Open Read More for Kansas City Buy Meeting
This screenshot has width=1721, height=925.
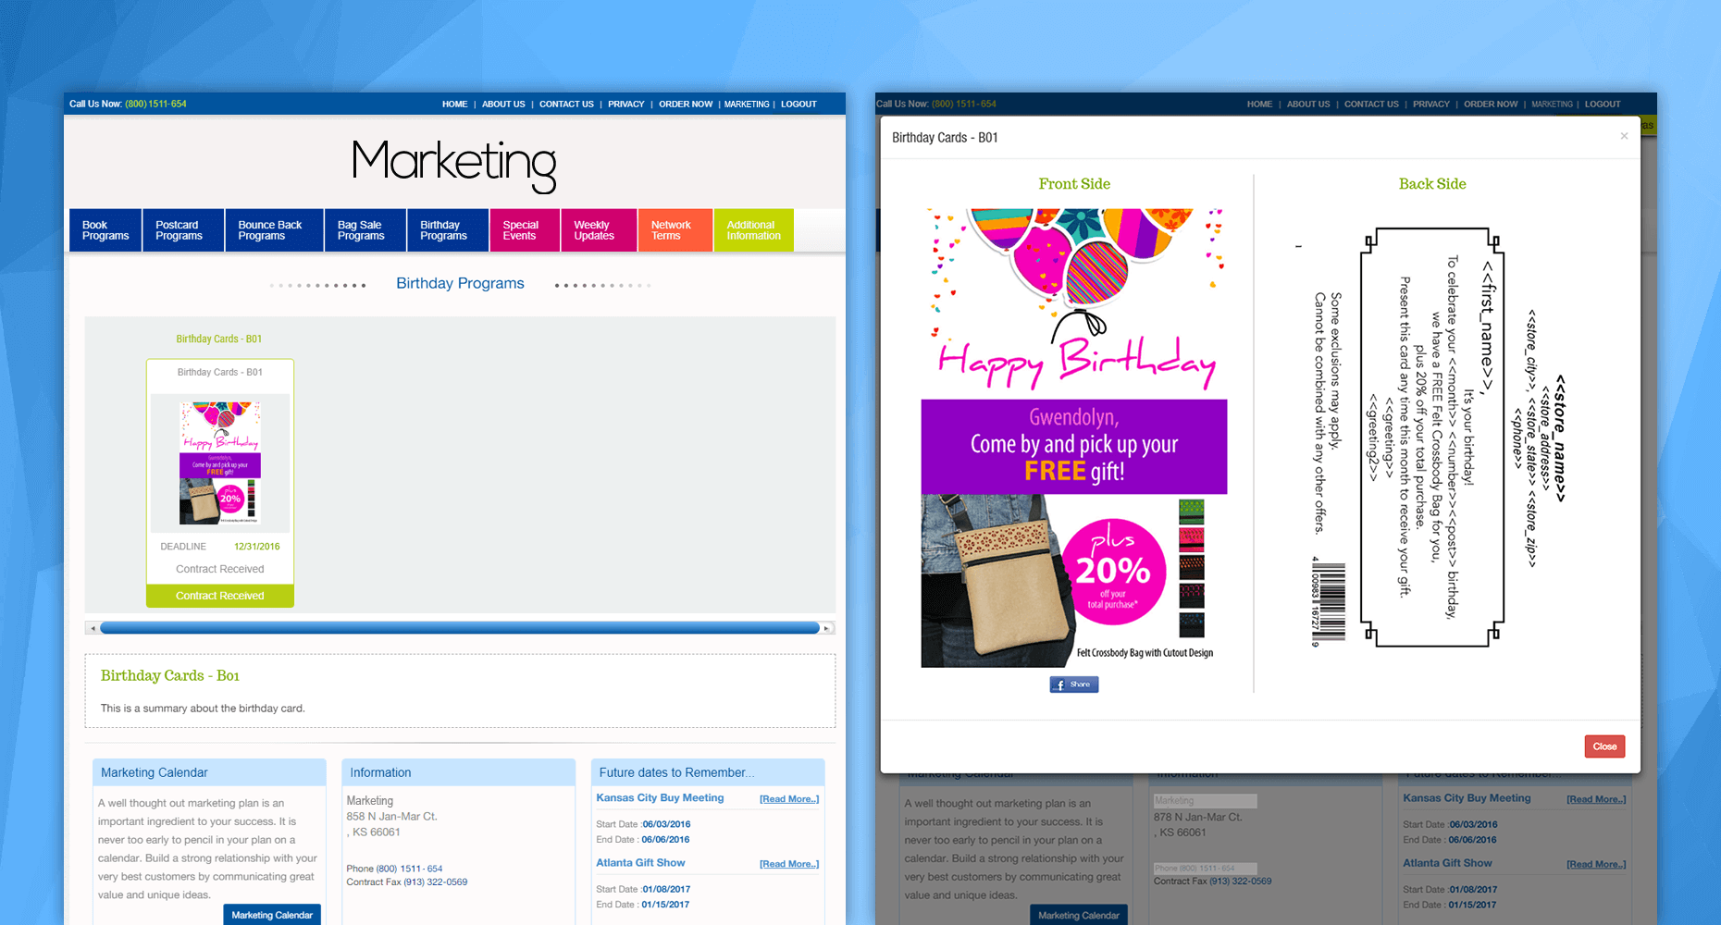pyautogui.click(x=789, y=799)
